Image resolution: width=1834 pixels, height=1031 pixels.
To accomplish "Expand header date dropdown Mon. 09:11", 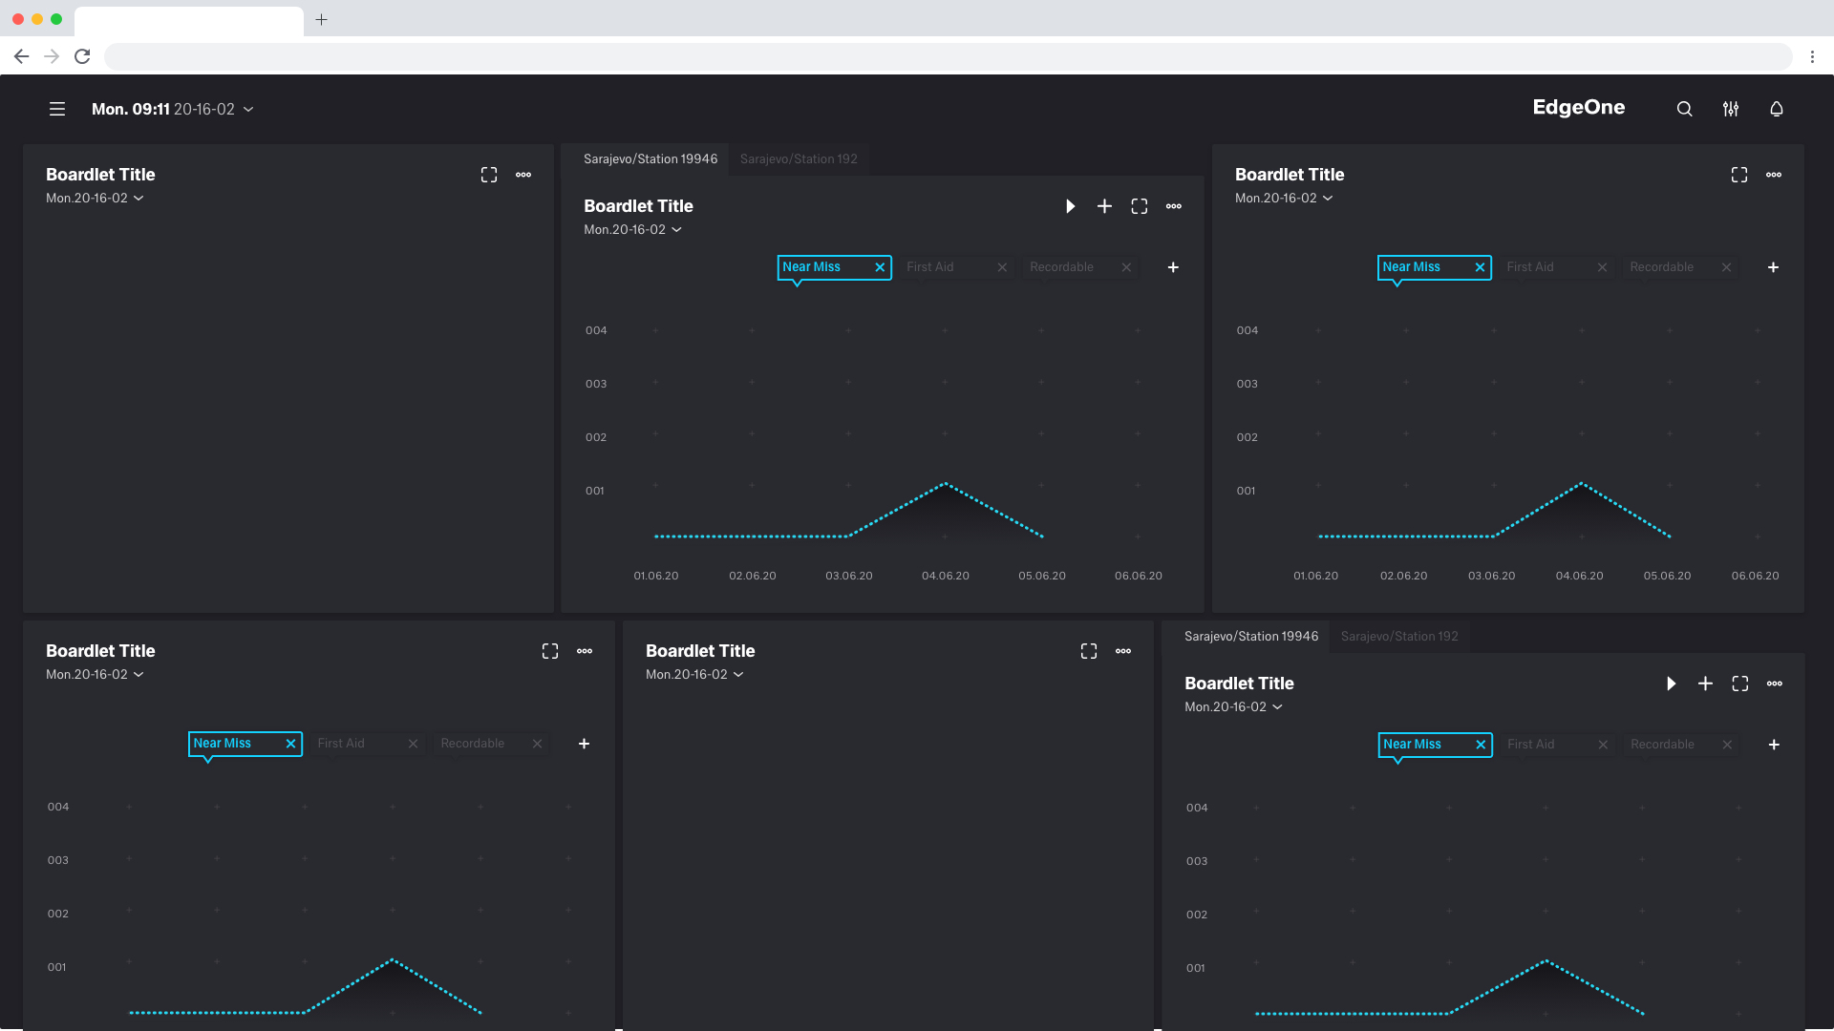I will (248, 110).
